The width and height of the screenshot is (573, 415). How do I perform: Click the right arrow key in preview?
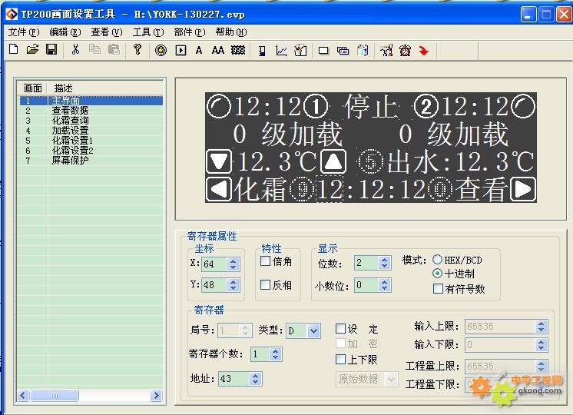(523, 189)
